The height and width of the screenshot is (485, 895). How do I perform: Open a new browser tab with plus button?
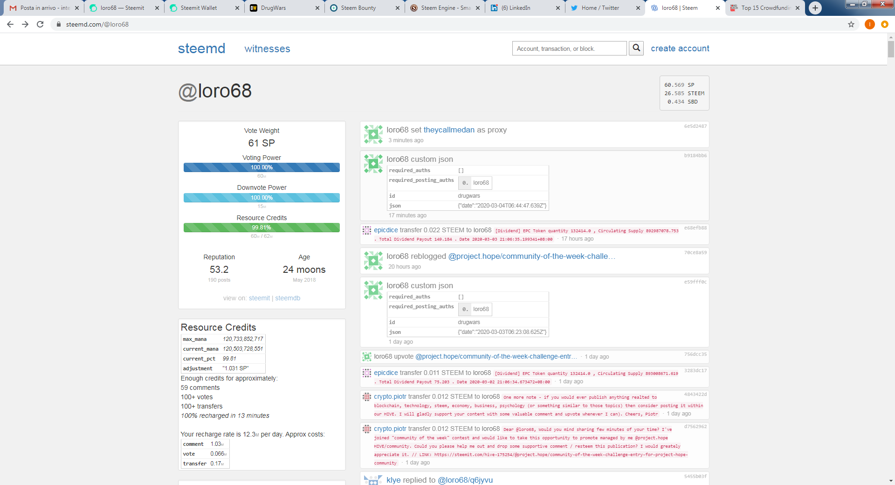(x=815, y=8)
